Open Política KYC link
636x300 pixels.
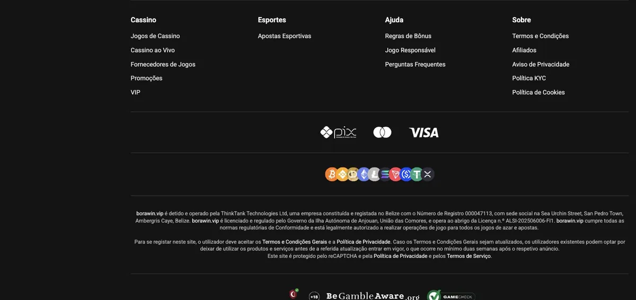click(529, 78)
